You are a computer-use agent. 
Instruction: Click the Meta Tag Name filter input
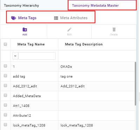pos(37,56)
